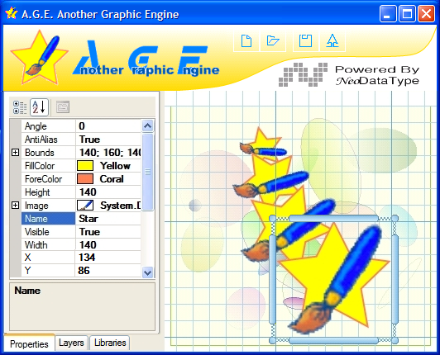Click the image thumbnail in Image row
Viewport: 440px width, 355px height.
[x=85, y=206]
